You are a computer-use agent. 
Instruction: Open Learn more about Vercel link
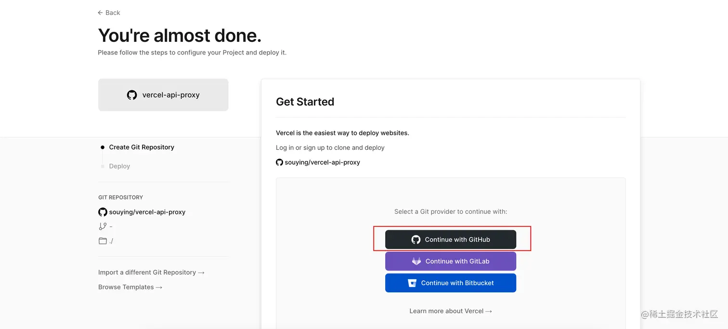451,311
